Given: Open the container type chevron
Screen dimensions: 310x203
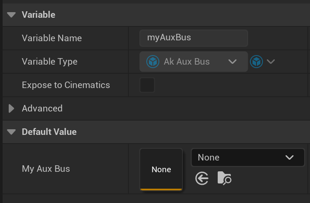Looking at the screenshot, I should pos(271,62).
